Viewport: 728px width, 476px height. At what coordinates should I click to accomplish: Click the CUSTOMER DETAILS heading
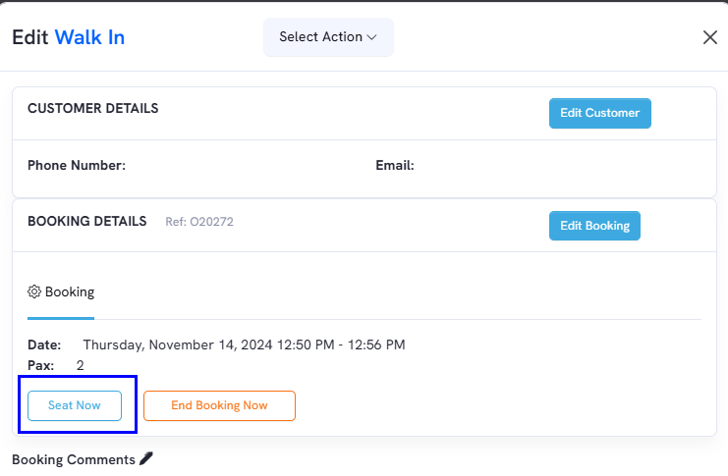click(93, 108)
